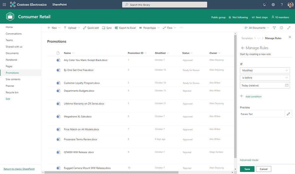Open Site contents in left navigation
This screenshot has height=174, width=295.
13,79
